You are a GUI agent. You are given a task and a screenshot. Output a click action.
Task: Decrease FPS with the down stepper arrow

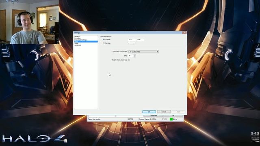pos(135,57)
